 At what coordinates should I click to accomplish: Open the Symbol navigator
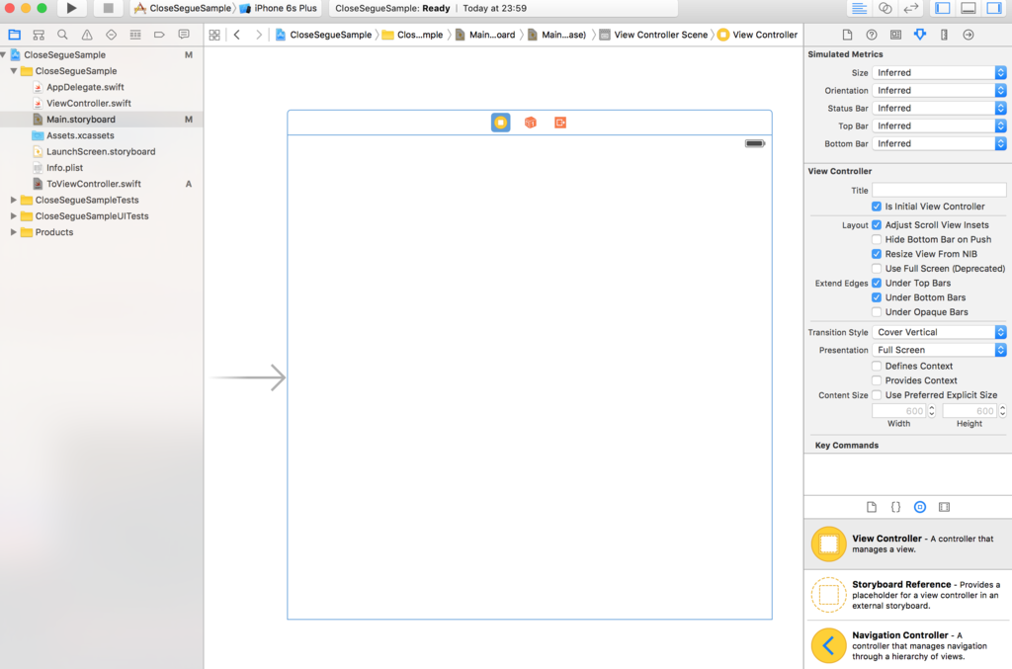[x=39, y=35]
